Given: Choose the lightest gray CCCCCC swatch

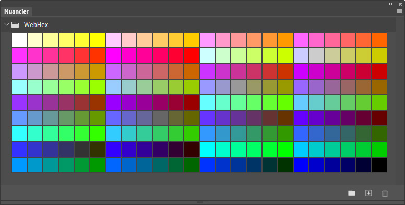Looking at the screenshot, I should [x=317, y=56].
